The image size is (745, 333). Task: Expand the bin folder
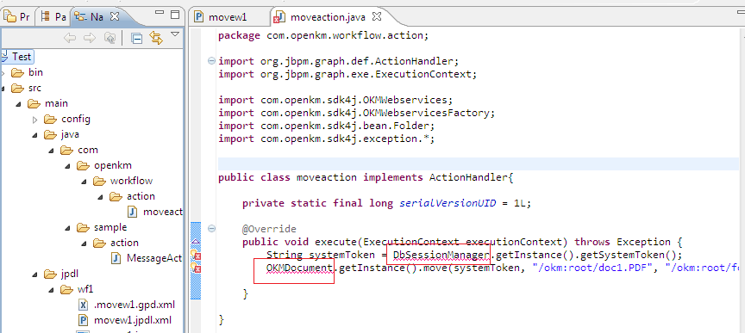click(x=3, y=73)
